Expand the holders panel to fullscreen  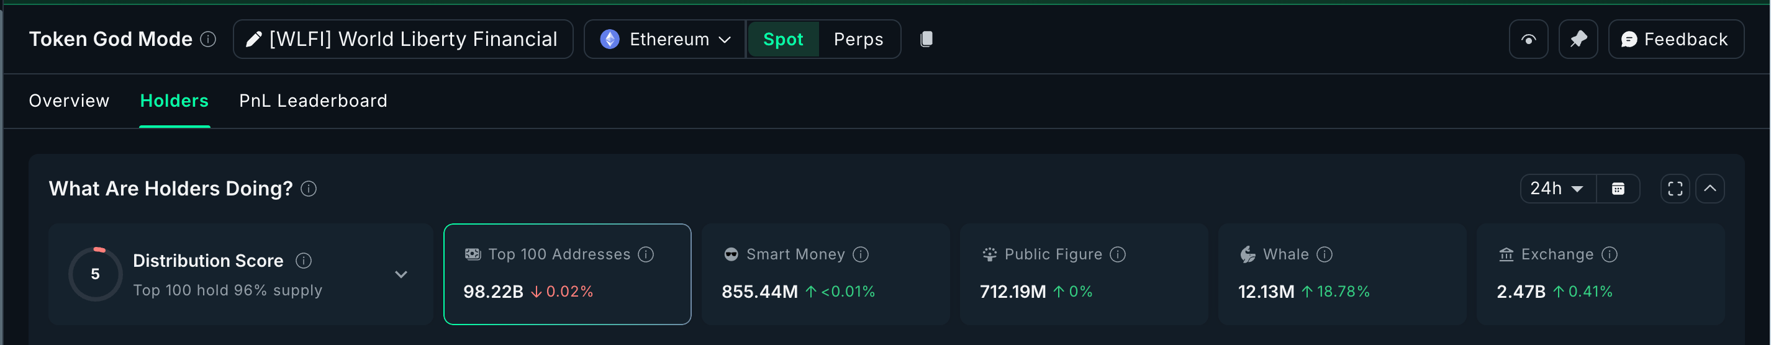pos(1675,189)
